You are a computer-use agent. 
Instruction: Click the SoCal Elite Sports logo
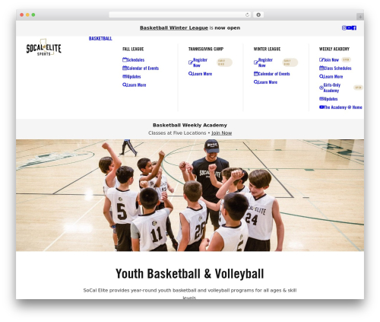tap(44, 47)
